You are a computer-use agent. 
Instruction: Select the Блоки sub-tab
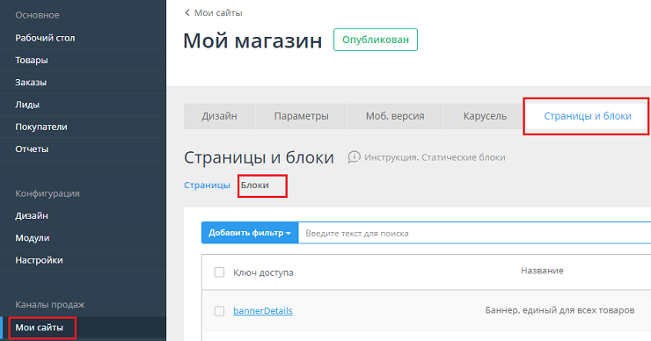click(254, 185)
